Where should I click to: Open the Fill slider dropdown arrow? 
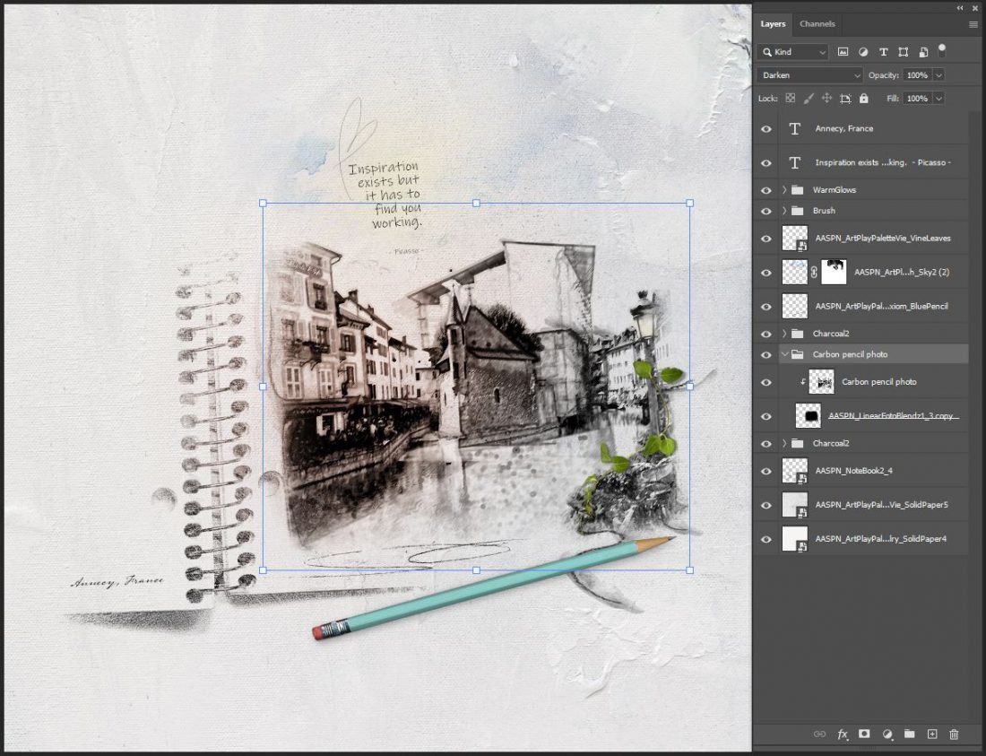[938, 99]
